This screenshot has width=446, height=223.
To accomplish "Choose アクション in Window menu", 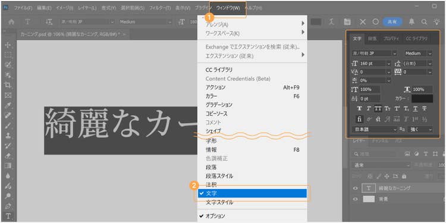I will pyautogui.click(x=252, y=87).
